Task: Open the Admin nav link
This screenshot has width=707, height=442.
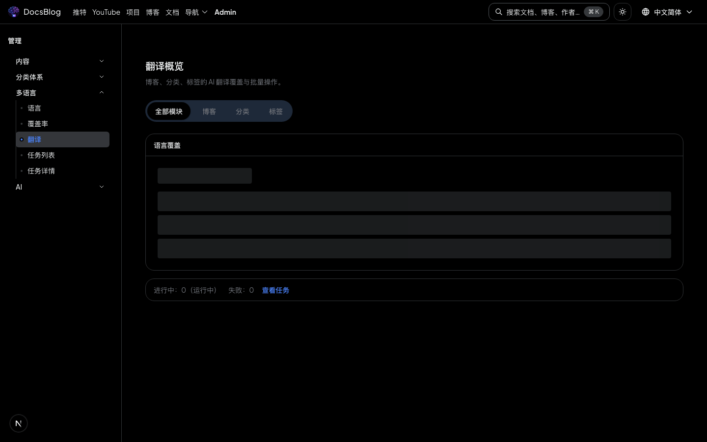Action: [x=225, y=12]
